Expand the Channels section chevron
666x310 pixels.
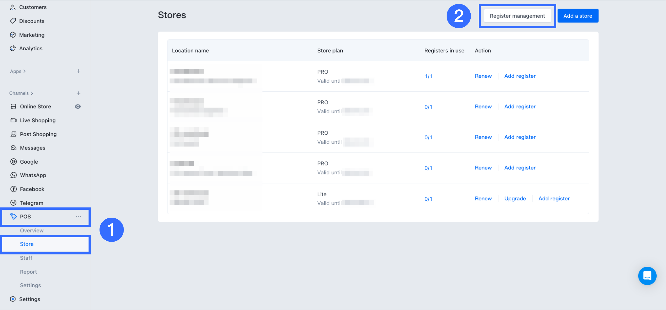(32, 93)
